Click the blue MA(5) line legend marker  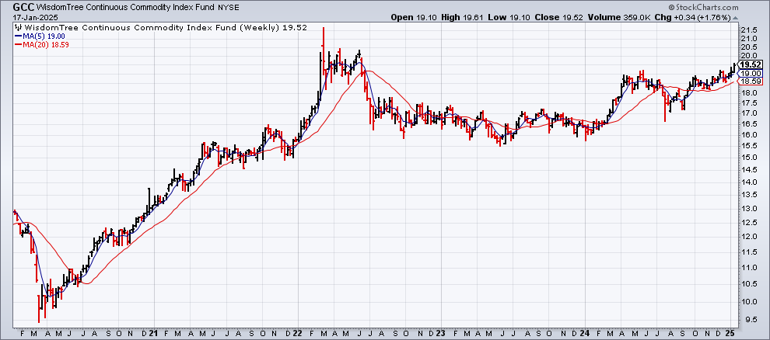click(18, 36)
